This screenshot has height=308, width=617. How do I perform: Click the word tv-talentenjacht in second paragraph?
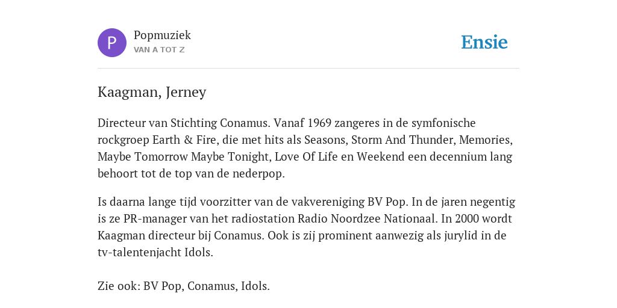pos(140,252)
